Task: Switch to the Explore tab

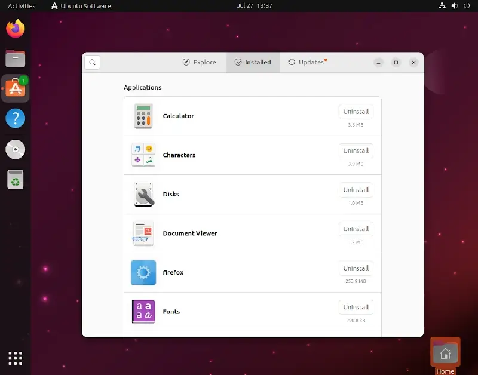Action: pyautogui.click(x=200, y=62)
